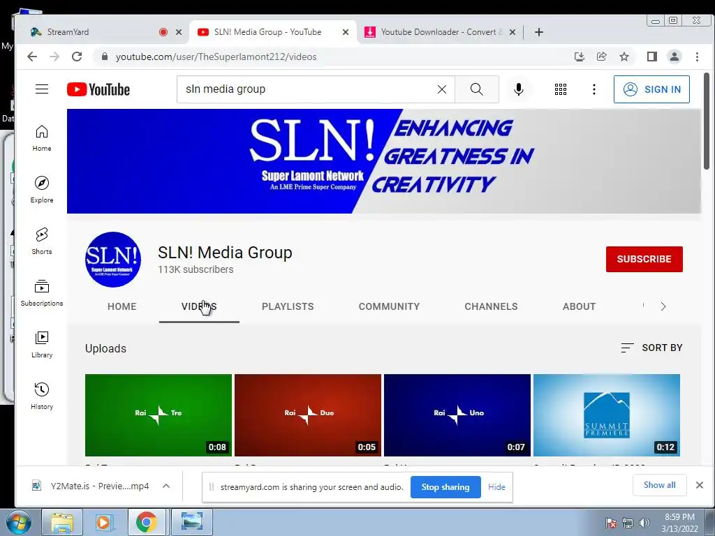
Task: Click the Chrome forward arrow
Action: coord(54,57)
